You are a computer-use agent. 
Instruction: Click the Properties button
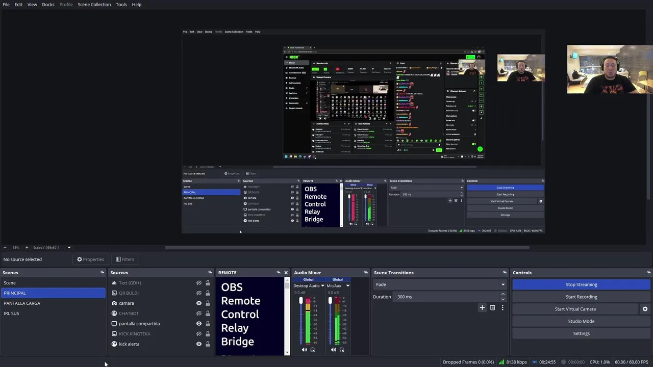tap(90, 259)
